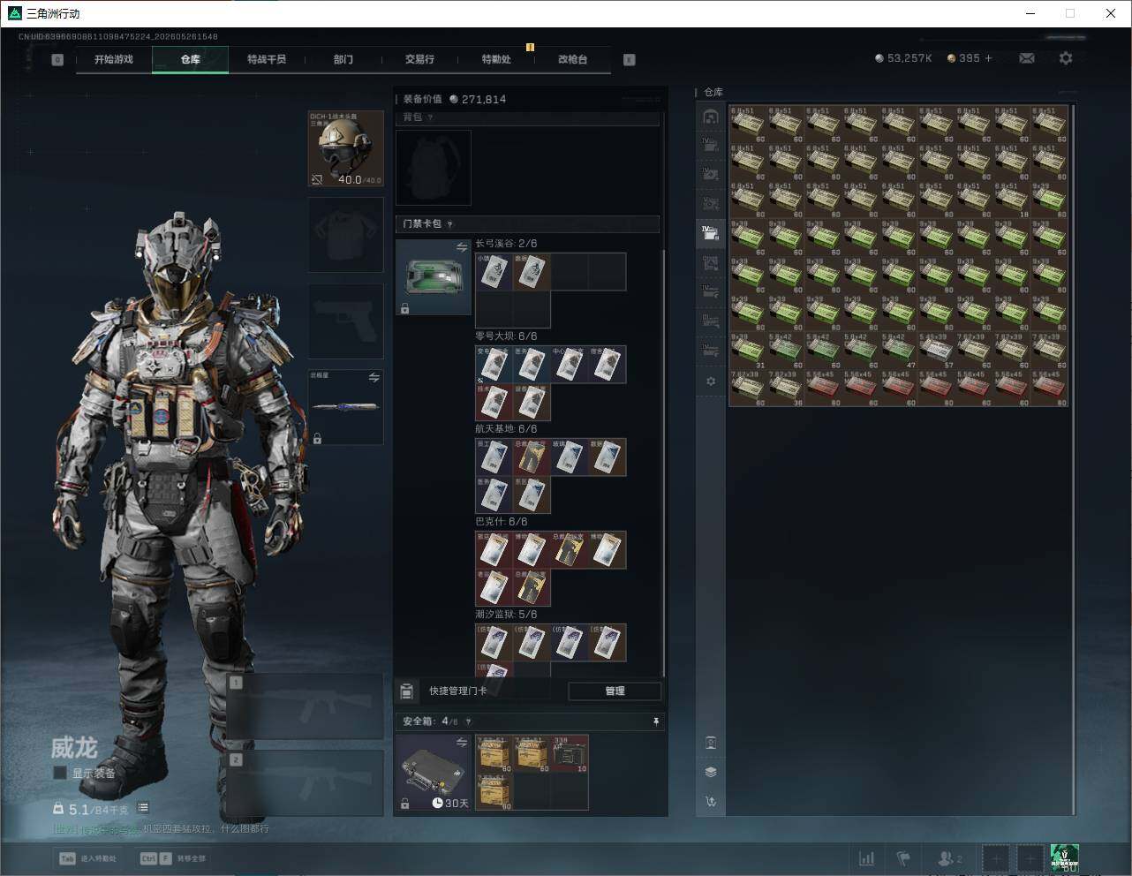Swap the melee knife with the arrows icon

[x=374, y=378]
